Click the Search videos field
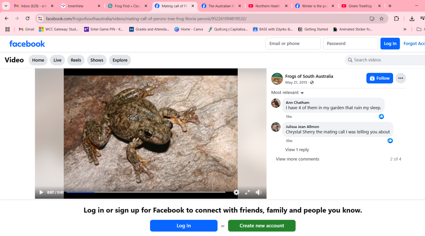This screenshot has height=236, width=425. click(x=385, y=60)
